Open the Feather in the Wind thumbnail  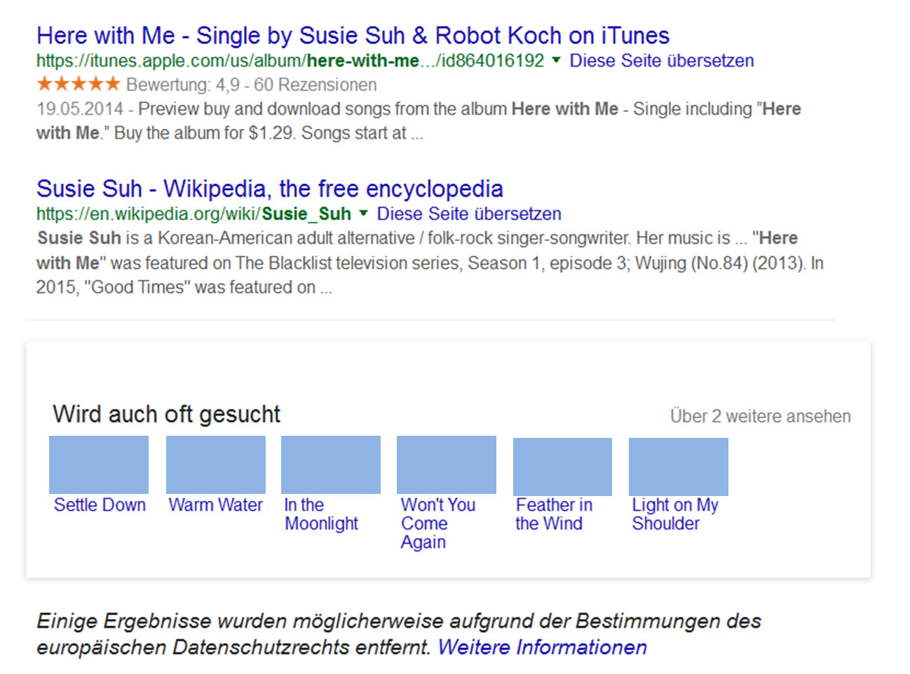pyautogui.click(x=562, y=464)
